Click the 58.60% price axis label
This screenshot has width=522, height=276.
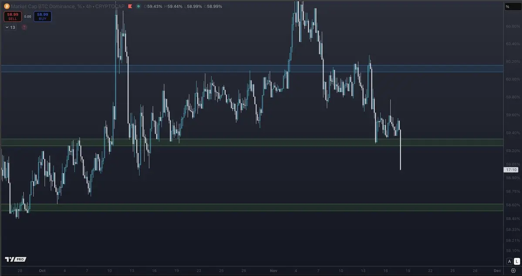[x=513, y=205]
